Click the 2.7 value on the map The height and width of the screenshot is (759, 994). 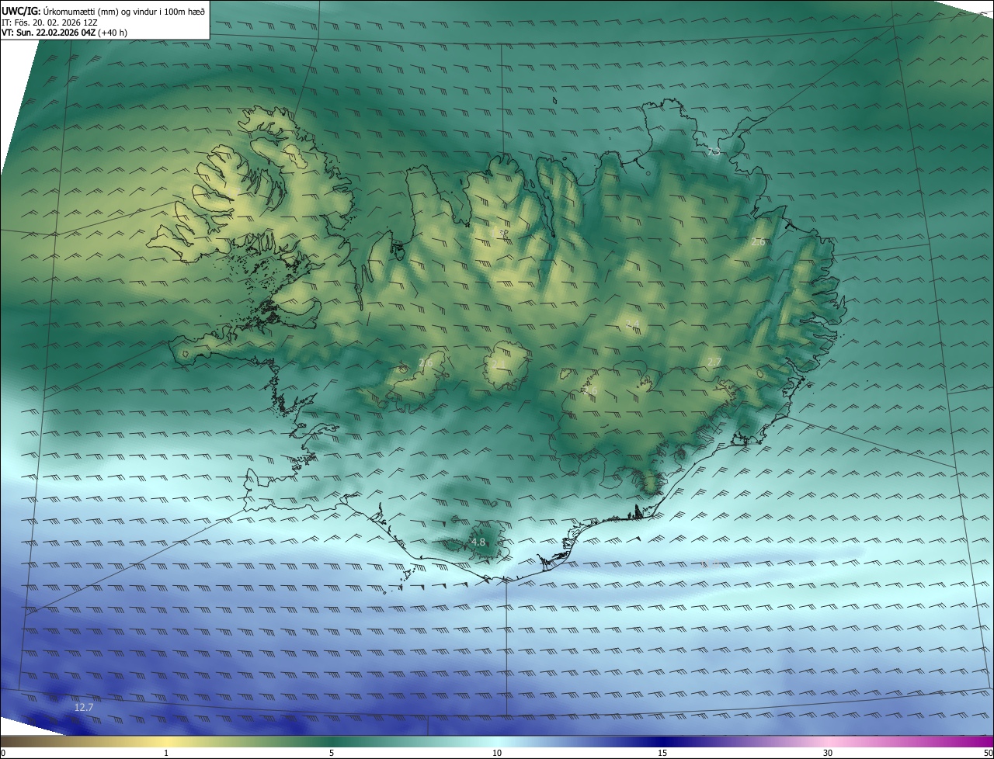tap(714, 362)
